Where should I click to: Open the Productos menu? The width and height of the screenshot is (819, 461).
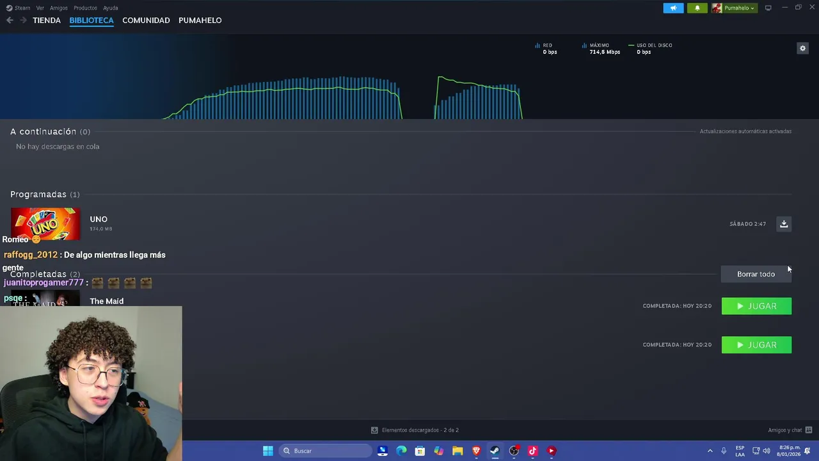[x=85, y=8]
